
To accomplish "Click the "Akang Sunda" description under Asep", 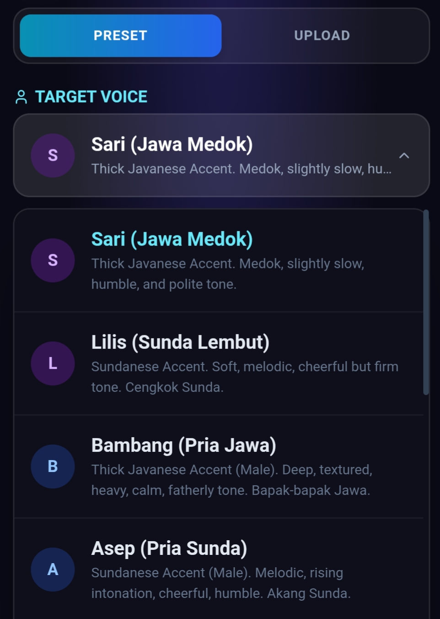I will tap(309, 593).
